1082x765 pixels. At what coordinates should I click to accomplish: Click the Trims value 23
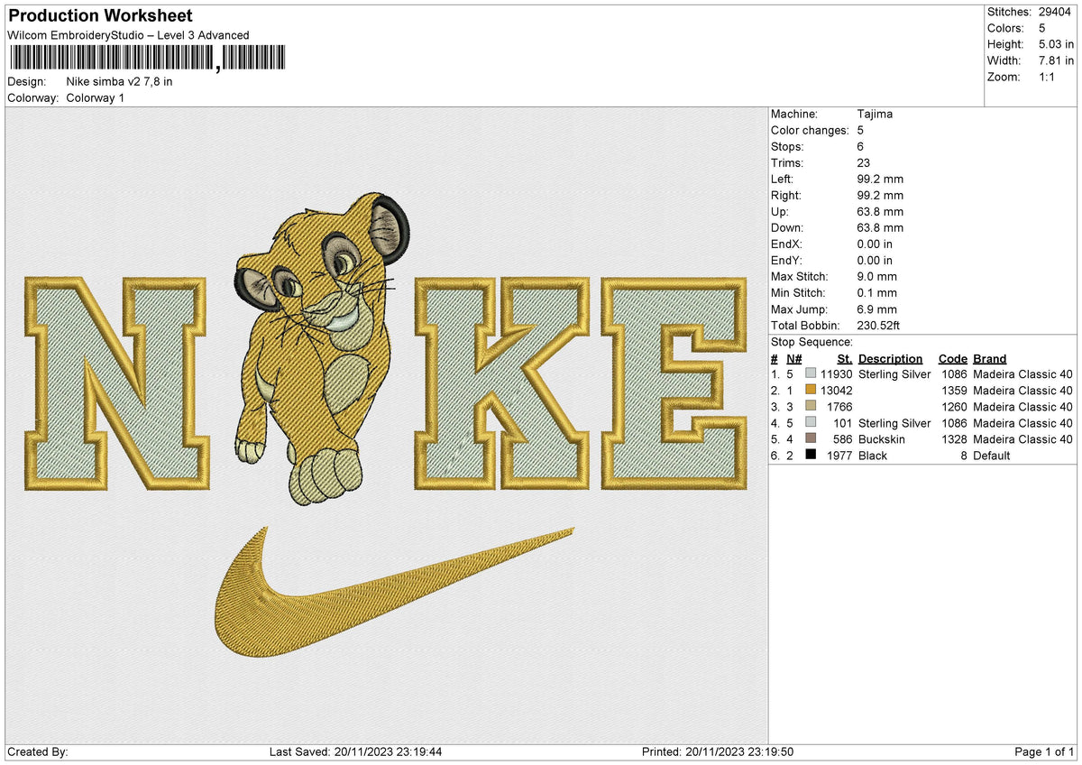(x=864, y=163)
